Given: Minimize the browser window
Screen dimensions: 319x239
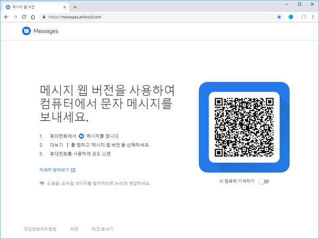Looking at the screenshot, I should click(x=287, y=4).
